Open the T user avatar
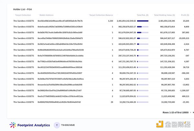 [57, 125]
